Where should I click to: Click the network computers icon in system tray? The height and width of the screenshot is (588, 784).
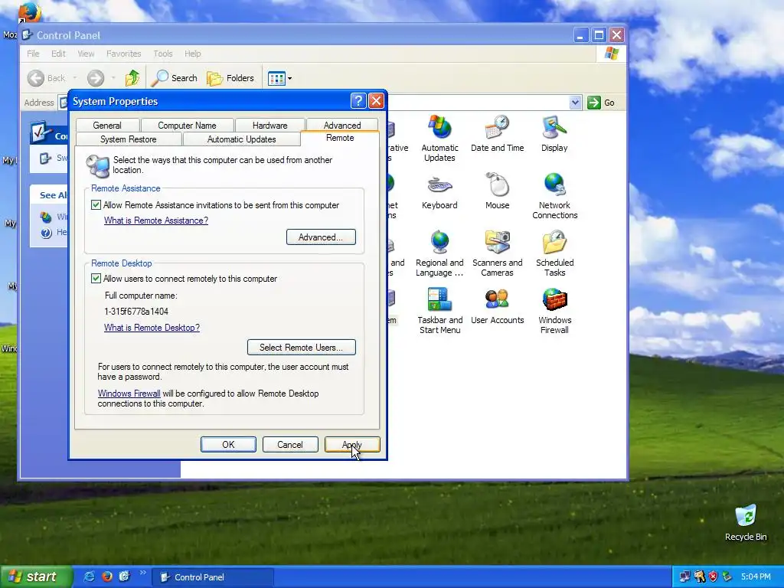(685, 577)
